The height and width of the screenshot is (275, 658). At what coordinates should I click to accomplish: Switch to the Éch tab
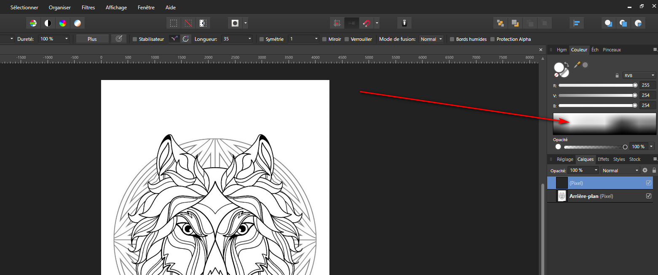click(595, 50)
